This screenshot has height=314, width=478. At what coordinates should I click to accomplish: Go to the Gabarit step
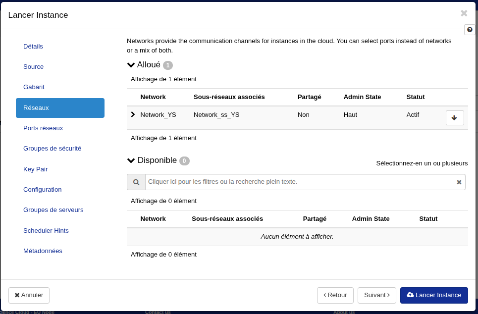pyautogui.click(x=34, y=87)
